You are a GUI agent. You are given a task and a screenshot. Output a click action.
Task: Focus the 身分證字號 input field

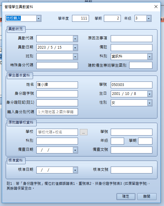point(57,94)
